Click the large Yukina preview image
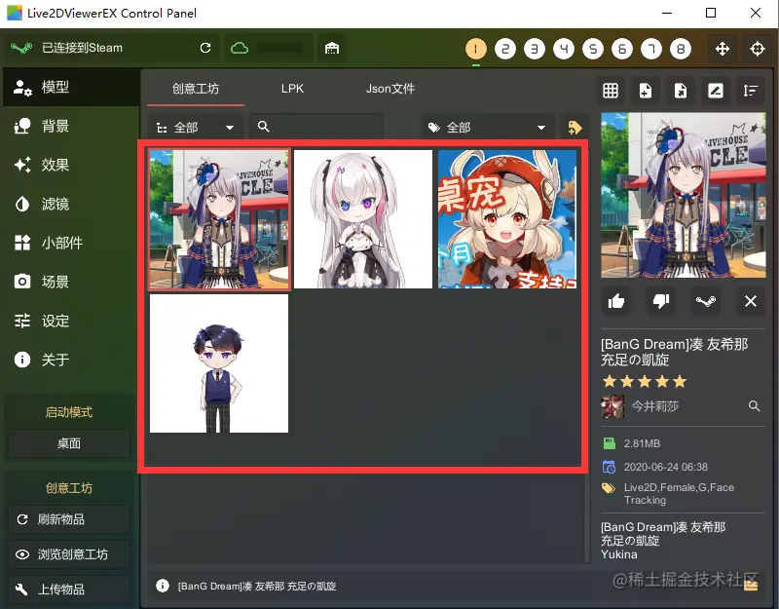Image resolution: width=779 pixels, height=609 pixels. coord(684,195)
